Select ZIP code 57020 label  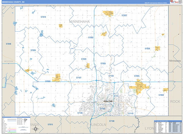84,59
